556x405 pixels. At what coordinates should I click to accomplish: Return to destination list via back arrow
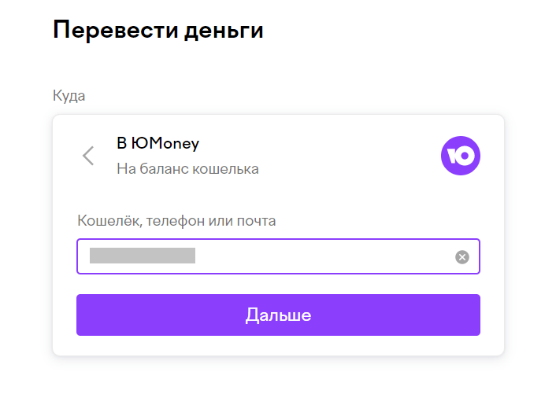click(x=88, y=156)
